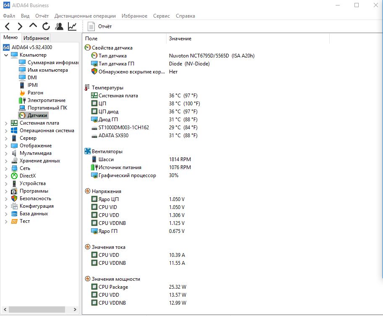Click the Отчёт report document icon
Screen dimensions: 383x316
pos(91,26)
